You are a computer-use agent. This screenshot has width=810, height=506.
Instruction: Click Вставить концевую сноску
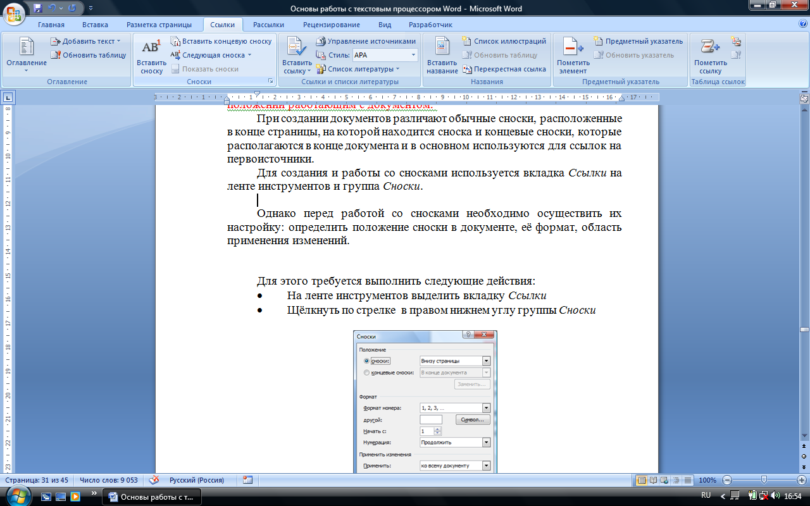221,41
